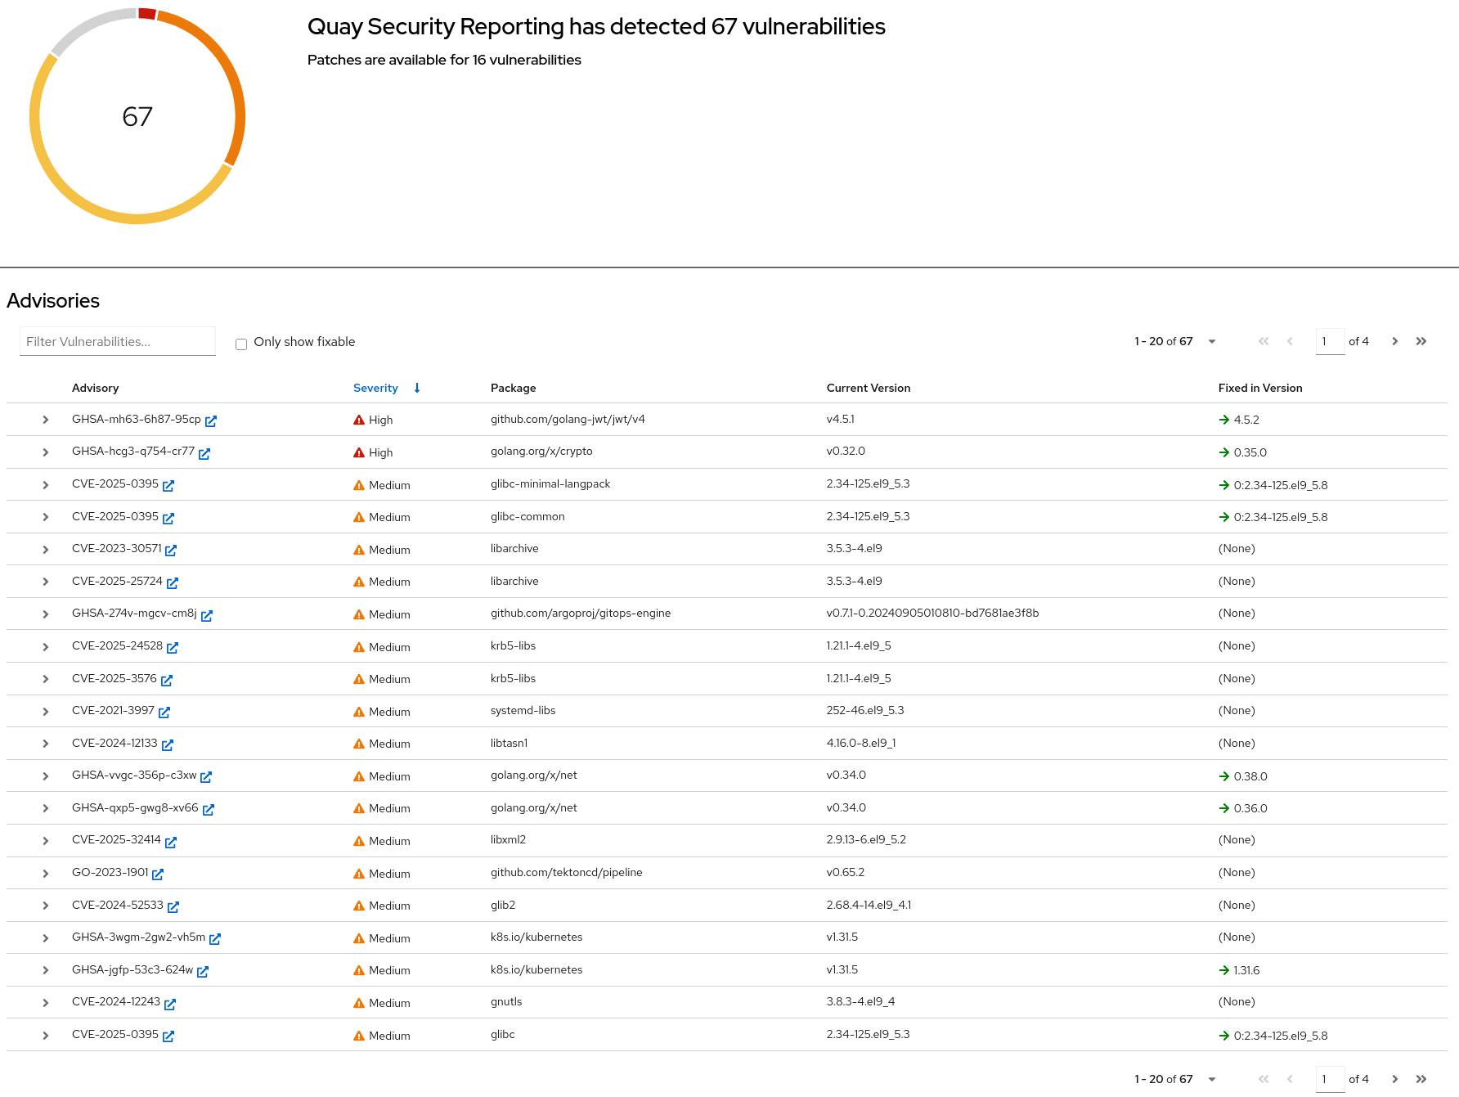
Task: Click bottom pagination next page arrow
Action: pyautogui.click(x=1395, y=1079)
